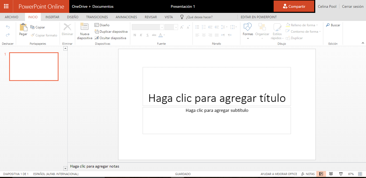Click the bulleted list icon
The height and width of the screenshot is (178, 366).
point(197,27)
